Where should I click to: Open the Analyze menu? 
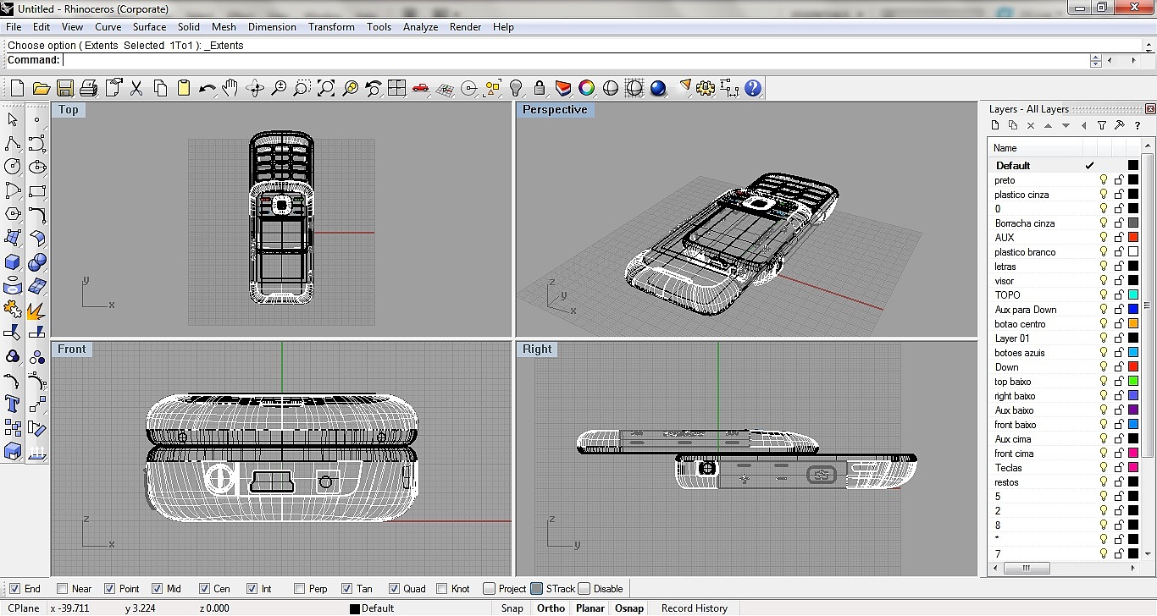point(420,27)
